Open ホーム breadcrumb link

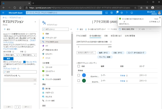(5, 18)
